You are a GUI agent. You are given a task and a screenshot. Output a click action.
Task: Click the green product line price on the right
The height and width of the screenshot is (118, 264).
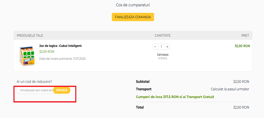point(242,46)
